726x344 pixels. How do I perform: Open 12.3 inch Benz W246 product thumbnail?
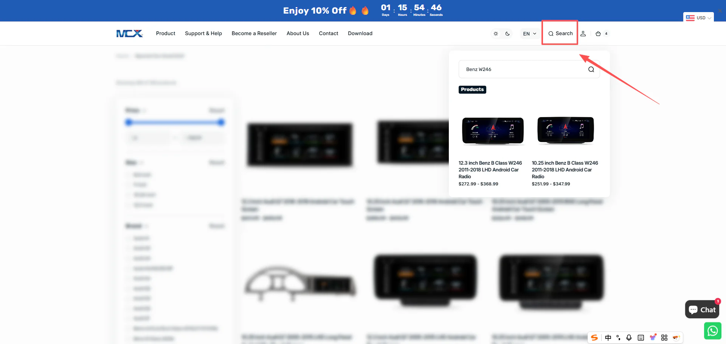(x=493, y=130)
